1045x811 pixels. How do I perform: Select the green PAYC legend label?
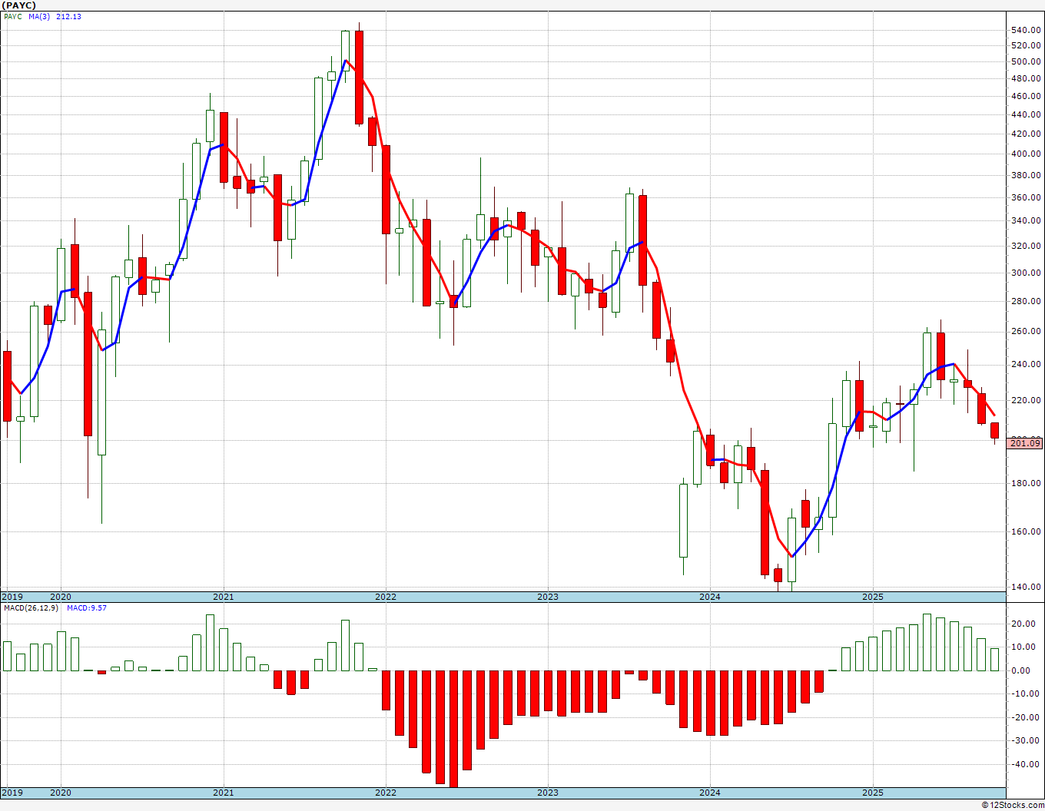[x=13, y=16]
